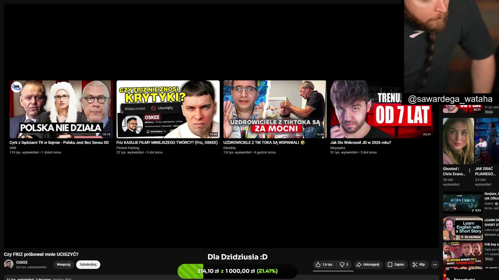Open OSKEE channel name link

[22, 262]
